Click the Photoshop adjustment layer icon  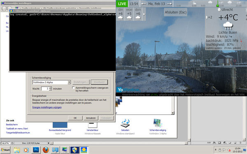coord(225,143)
